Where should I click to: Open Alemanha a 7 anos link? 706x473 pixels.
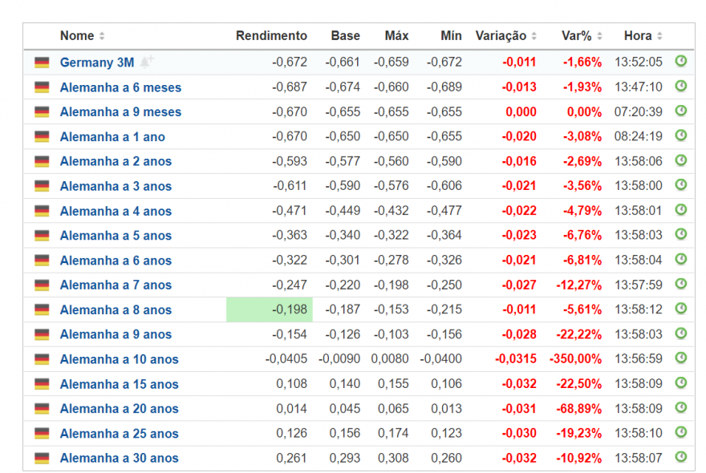tap(116, 285)
